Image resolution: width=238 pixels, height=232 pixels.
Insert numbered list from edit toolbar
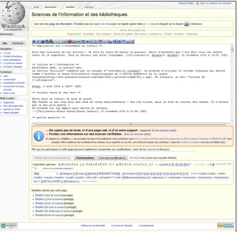92,42
